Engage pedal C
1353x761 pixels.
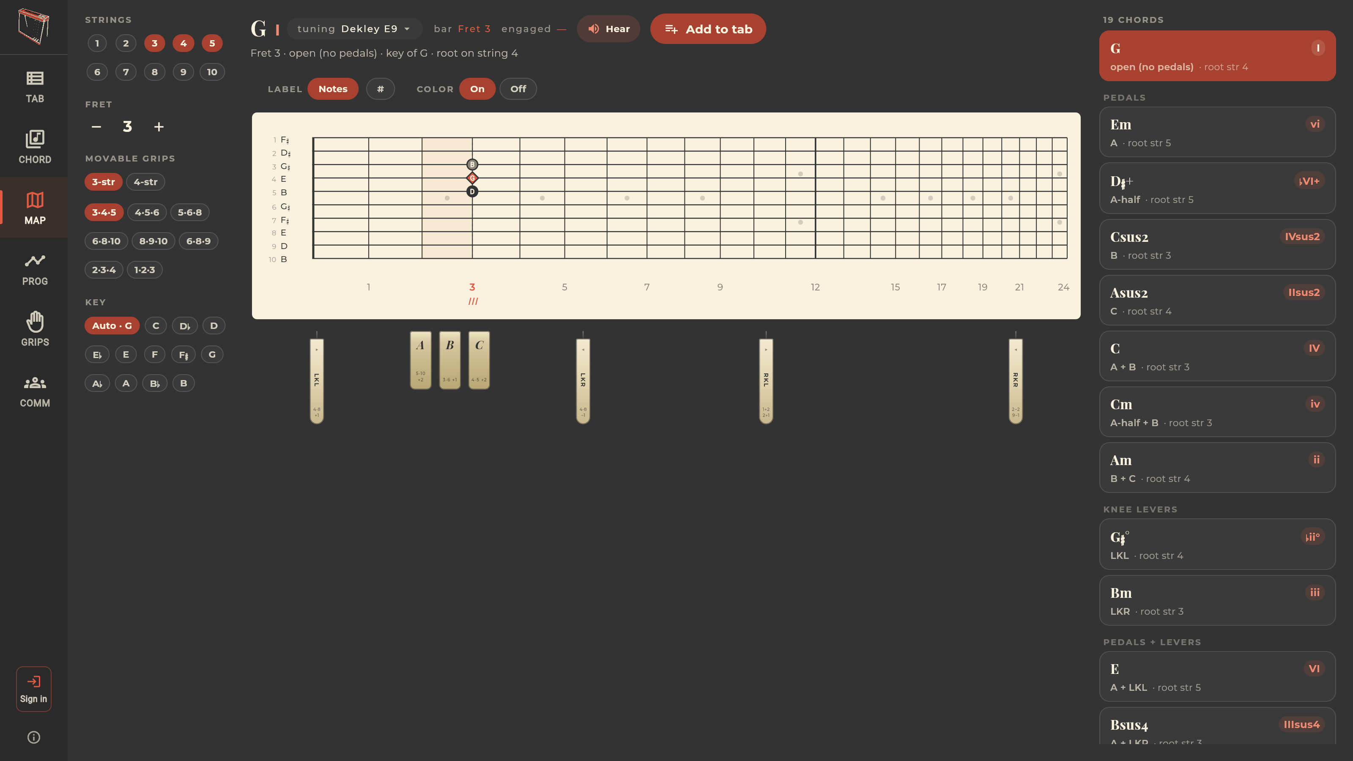coord(479,360)
